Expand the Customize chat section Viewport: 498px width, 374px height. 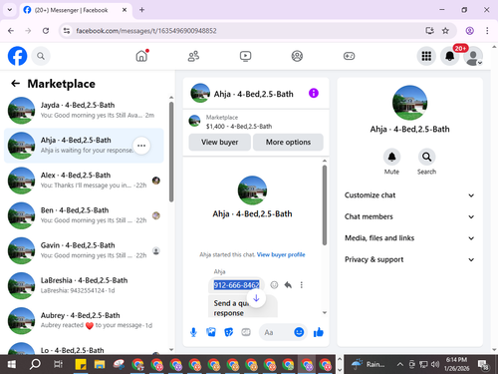click(409, 195)
